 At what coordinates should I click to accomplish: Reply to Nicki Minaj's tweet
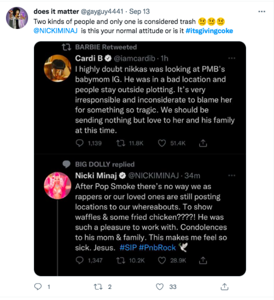pos(79,260)
